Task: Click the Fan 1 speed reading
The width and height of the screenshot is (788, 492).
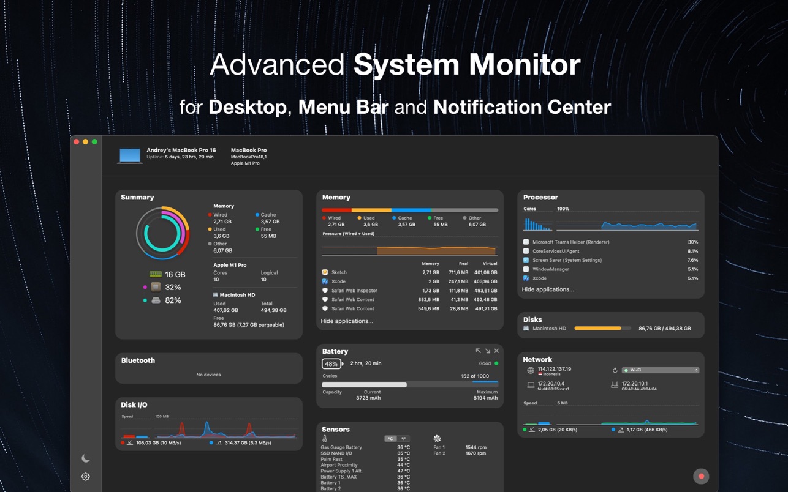Action: point(475,447)
